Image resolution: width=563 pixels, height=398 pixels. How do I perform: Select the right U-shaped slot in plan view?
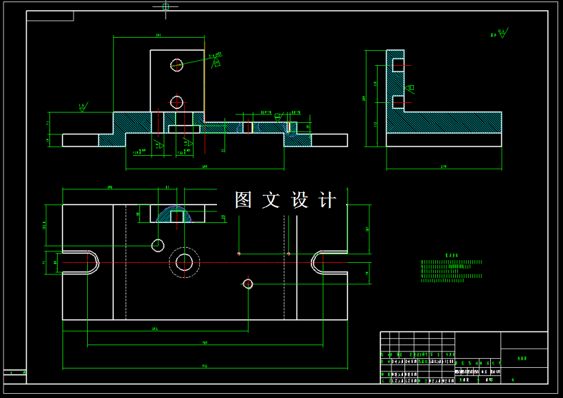[329, 262]
